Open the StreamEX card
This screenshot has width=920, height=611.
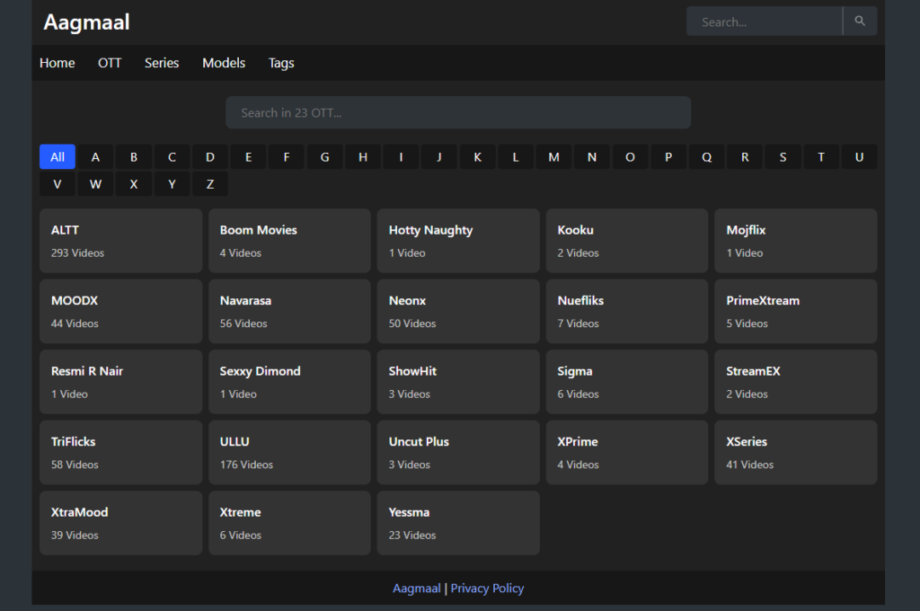point(796,382)
